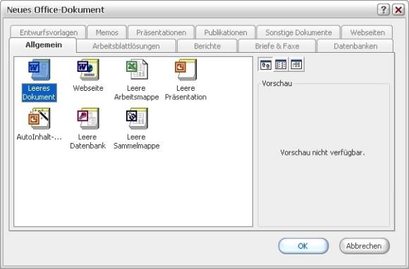Choose the Leere Datenbank Access icon

coord(88,118)
